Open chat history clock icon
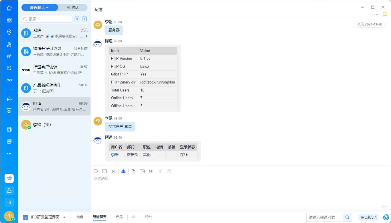Viewport: 391px width, 223px height. tap(385, 14)
